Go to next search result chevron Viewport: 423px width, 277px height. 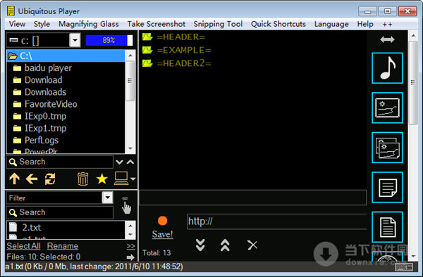pyautogui.click(x=119, y=162)
